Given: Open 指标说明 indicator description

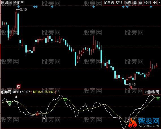Looking at the screenshot, I should coord(152,92).
